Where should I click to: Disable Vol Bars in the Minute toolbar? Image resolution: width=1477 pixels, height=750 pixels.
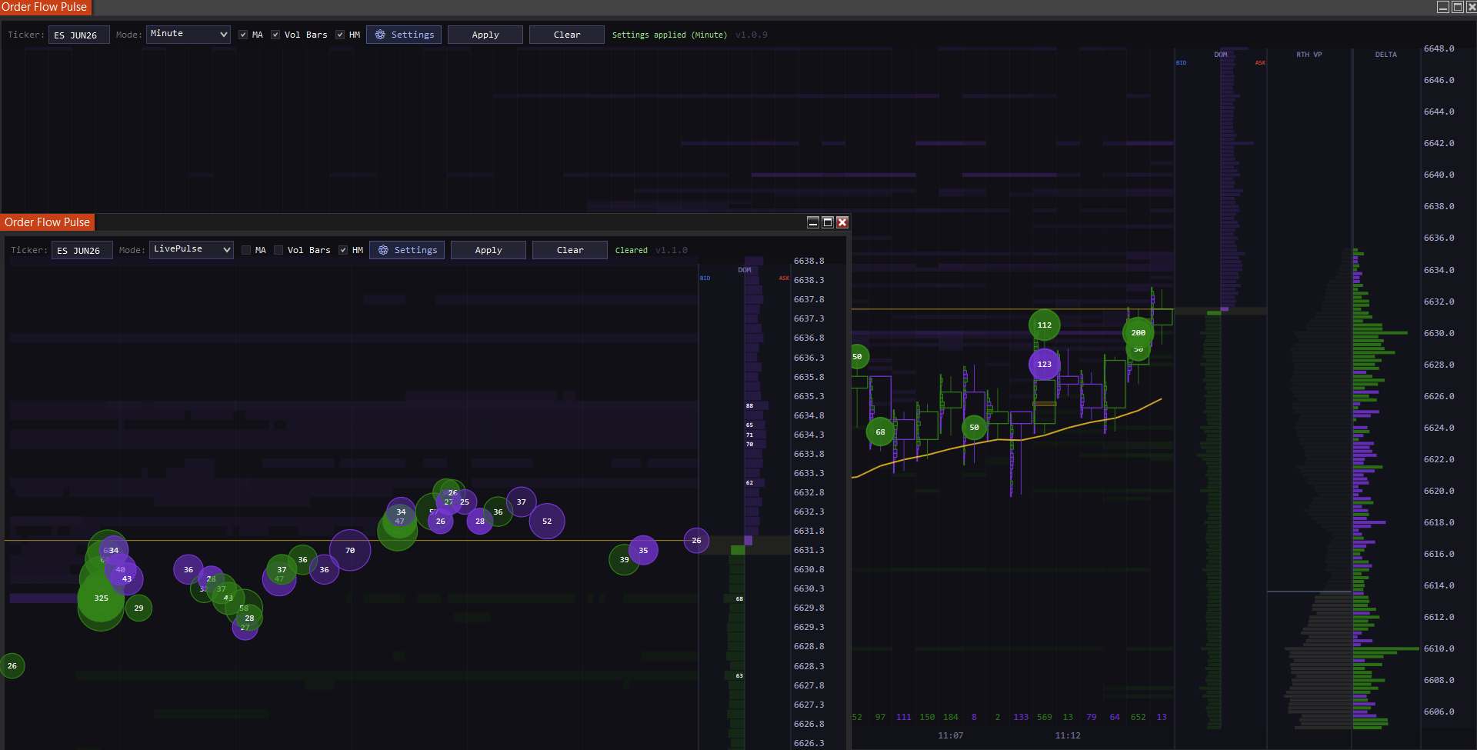point(275,35)
